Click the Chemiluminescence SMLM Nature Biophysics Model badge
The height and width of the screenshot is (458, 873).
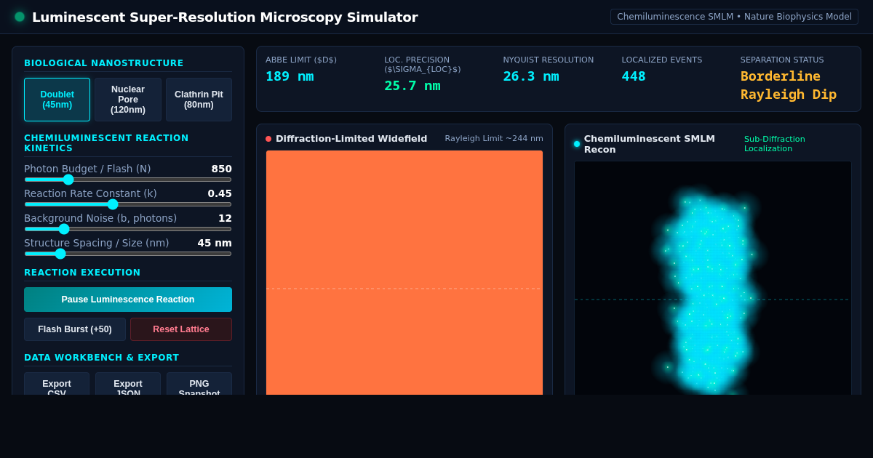pos(734,17)
